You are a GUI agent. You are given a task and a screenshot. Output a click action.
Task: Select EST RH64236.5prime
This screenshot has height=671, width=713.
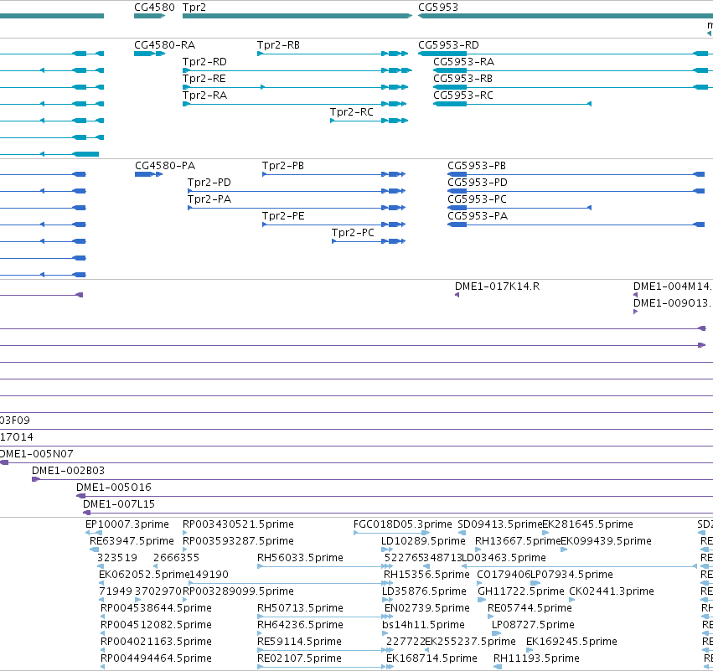click(300, 626)
